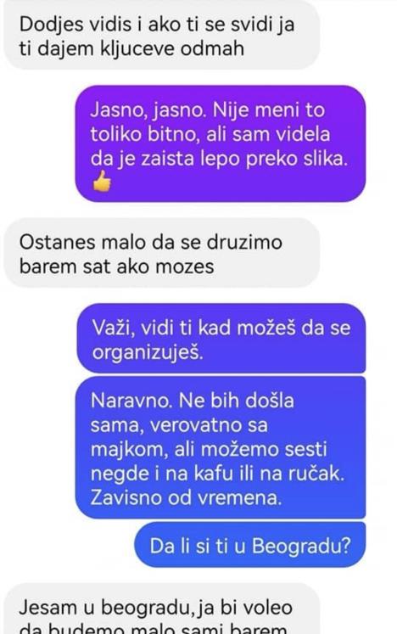This screenshot has height=634, width=397.
Task: Click 'Zavisno od vremena' text line
Action: coord(186,497)
